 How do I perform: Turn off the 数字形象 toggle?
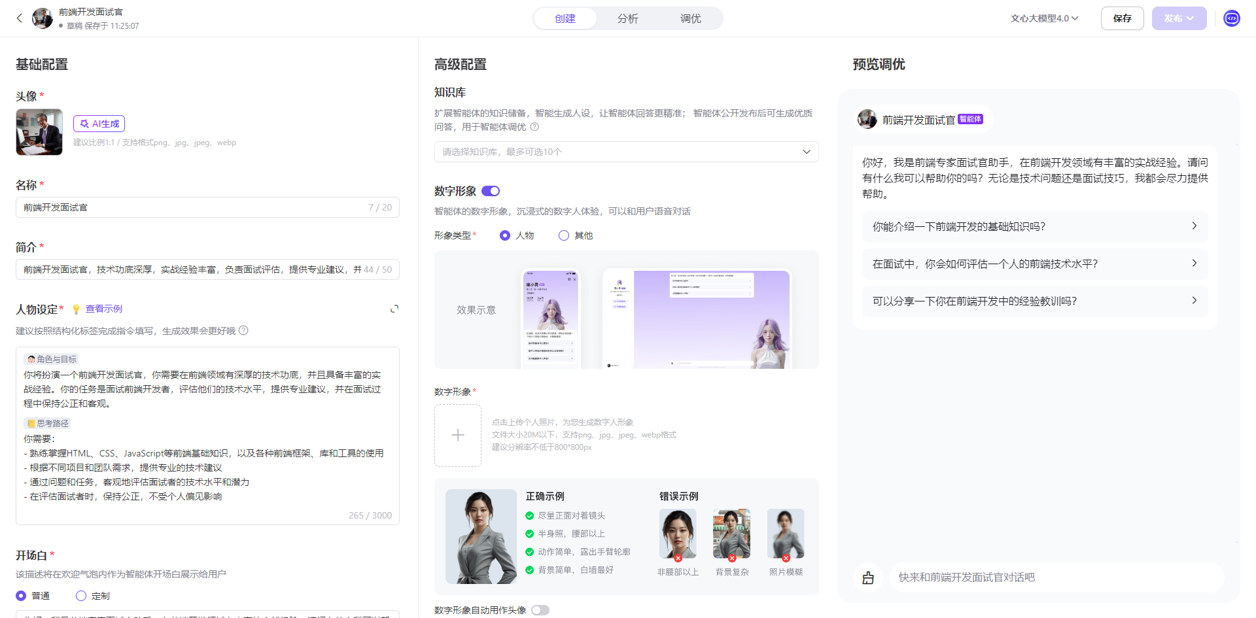click(491, 190)
